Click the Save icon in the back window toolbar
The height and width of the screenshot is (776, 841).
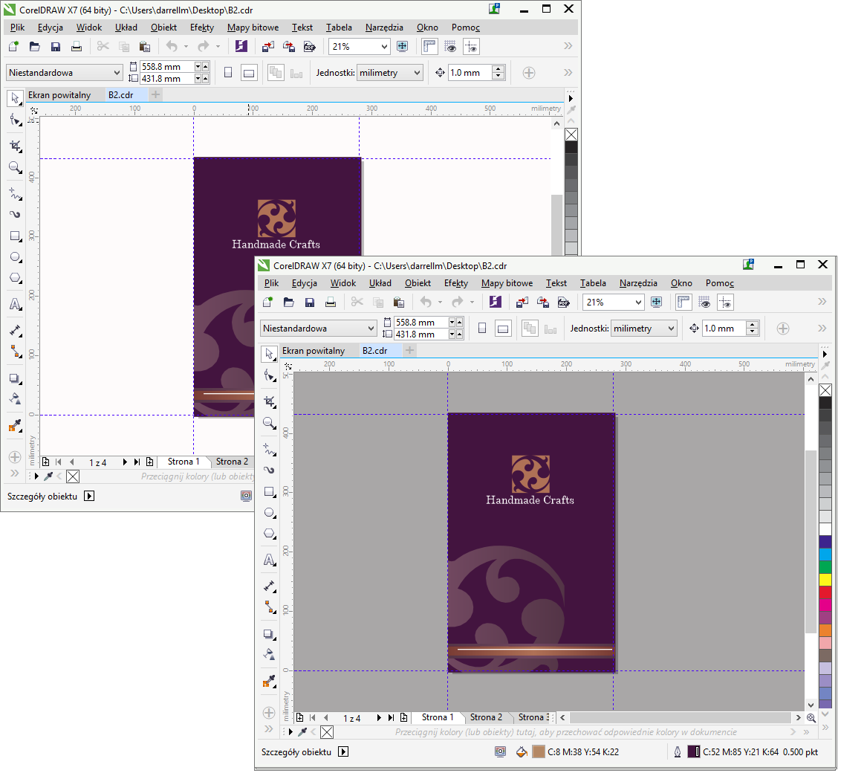click(55, 47)
